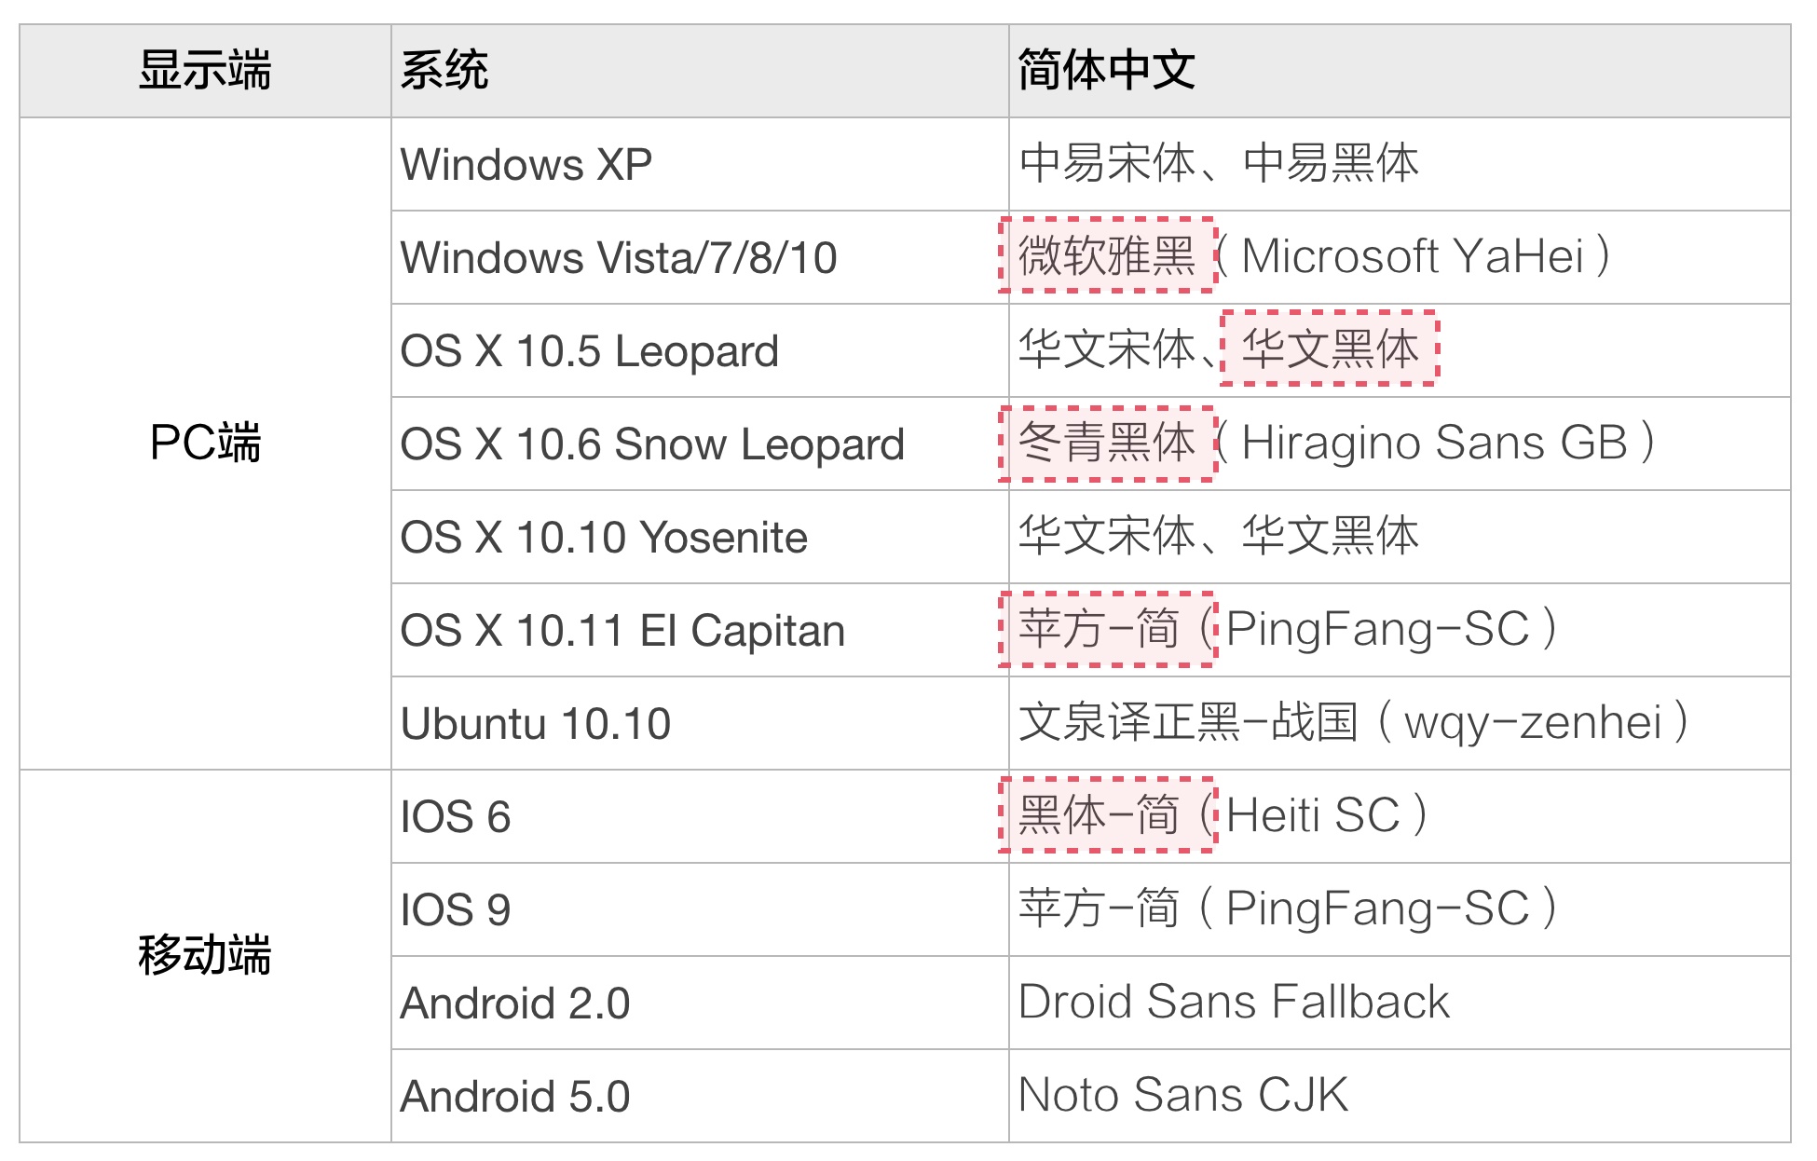Click the Windows XP system cell

tap(526, 165)
